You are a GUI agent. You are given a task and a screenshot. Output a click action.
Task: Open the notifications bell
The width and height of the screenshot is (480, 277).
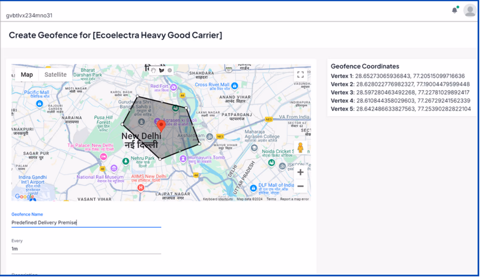click(x=455, y=10)
